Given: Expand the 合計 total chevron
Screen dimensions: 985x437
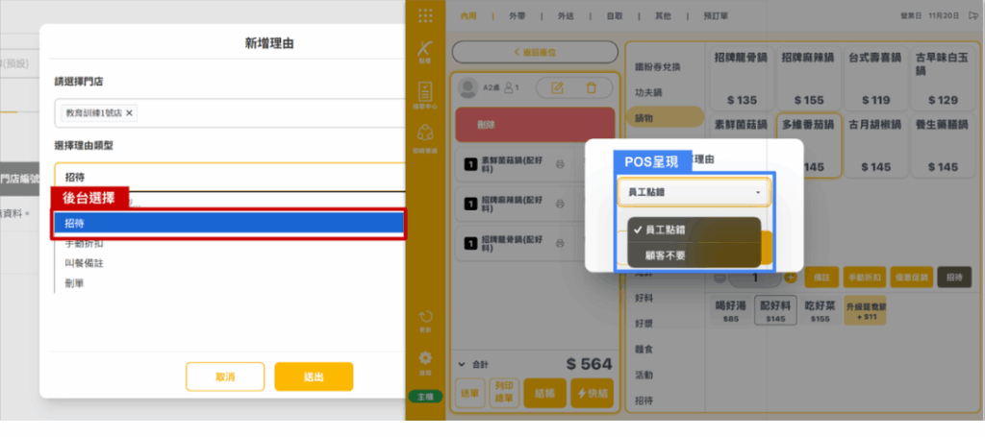Looking at the screenshot, I should click(462, 365).
